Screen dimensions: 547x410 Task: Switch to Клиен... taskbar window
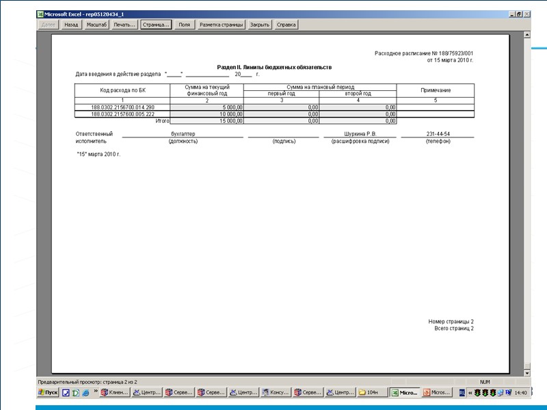pos(115,392)
